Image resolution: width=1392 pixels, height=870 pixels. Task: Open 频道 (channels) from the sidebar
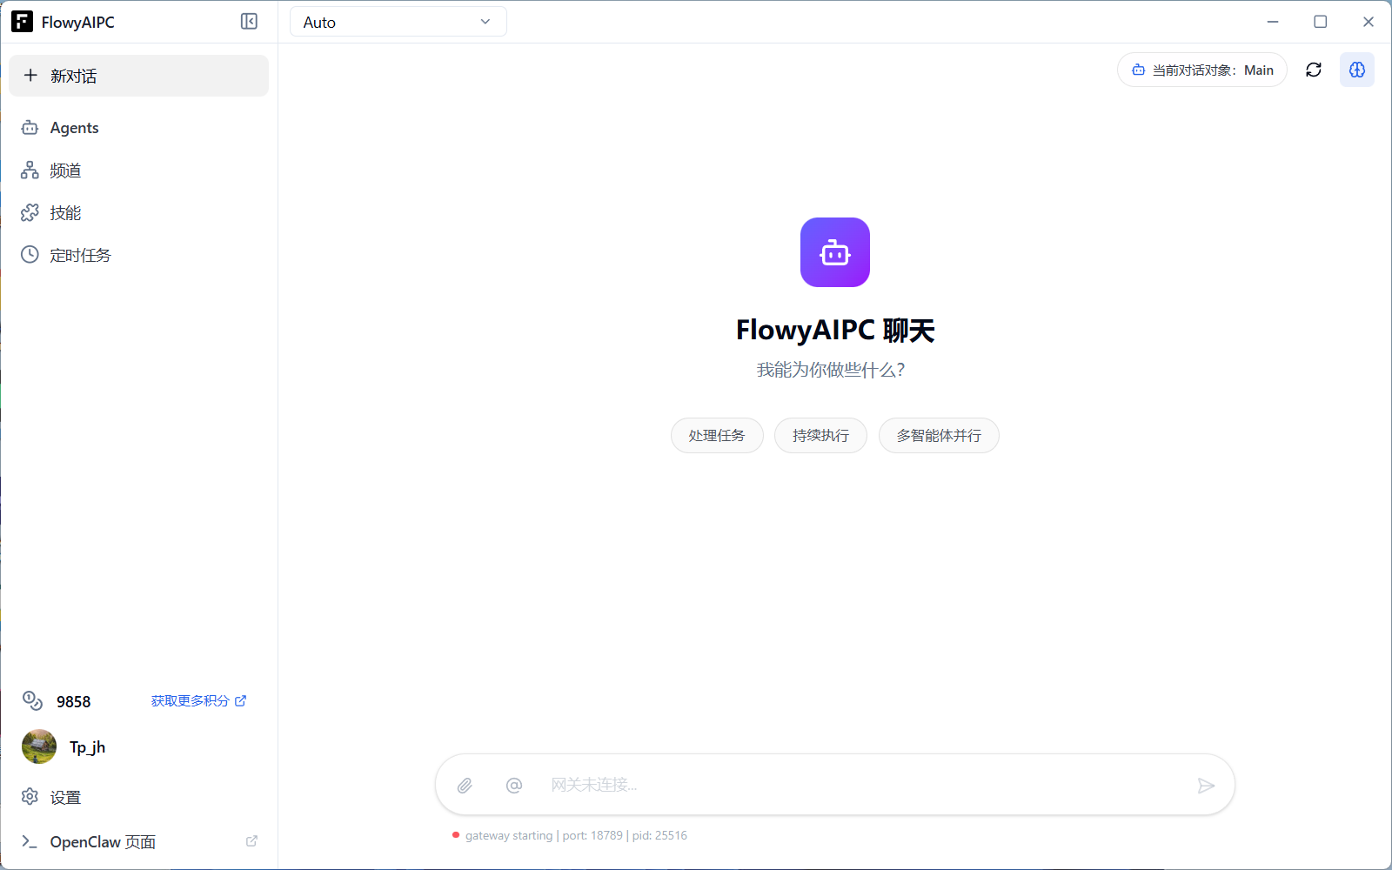coord(65,170)
